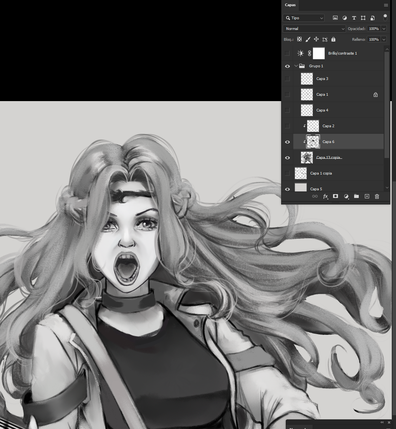
Task: Click mask link chain on Brillo/contraste 1
Action: [x=309, y=53]
